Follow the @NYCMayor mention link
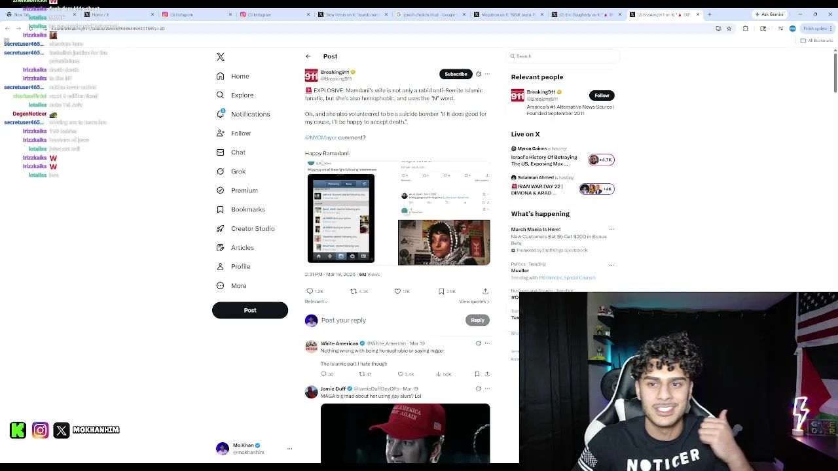 (321, 137)
